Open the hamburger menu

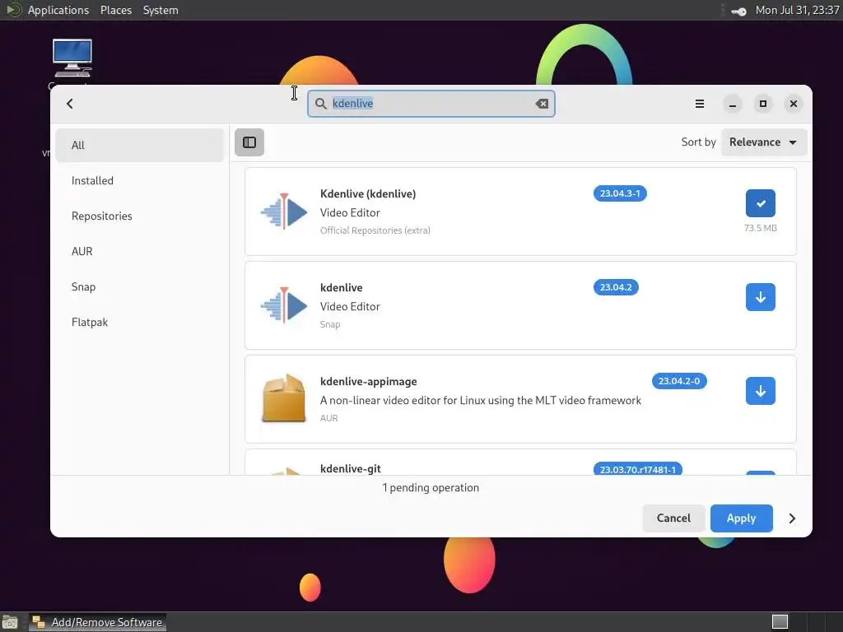[x=700, y=104]
